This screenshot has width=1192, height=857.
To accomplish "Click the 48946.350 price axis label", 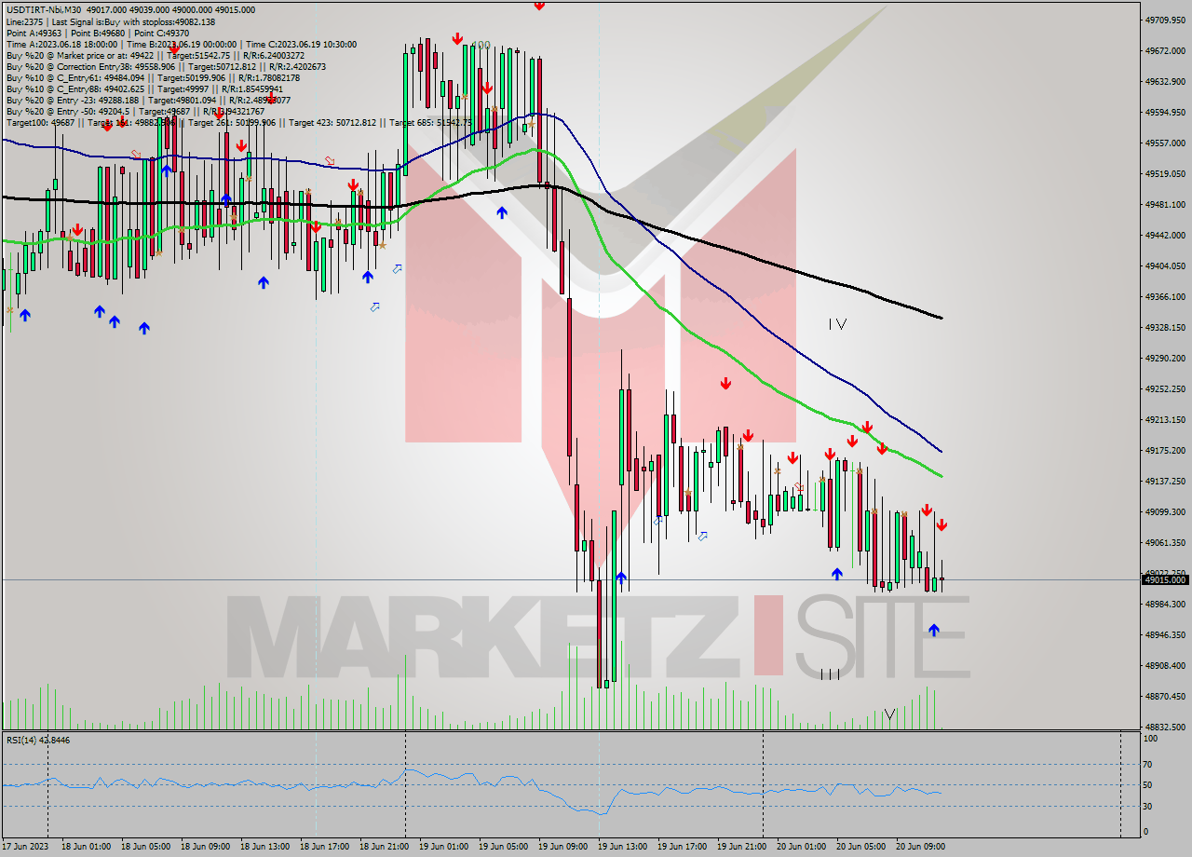I will tap(1165, 634).
